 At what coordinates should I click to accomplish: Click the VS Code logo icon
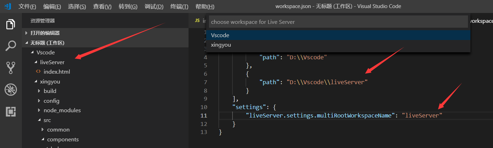click(8, 6)
